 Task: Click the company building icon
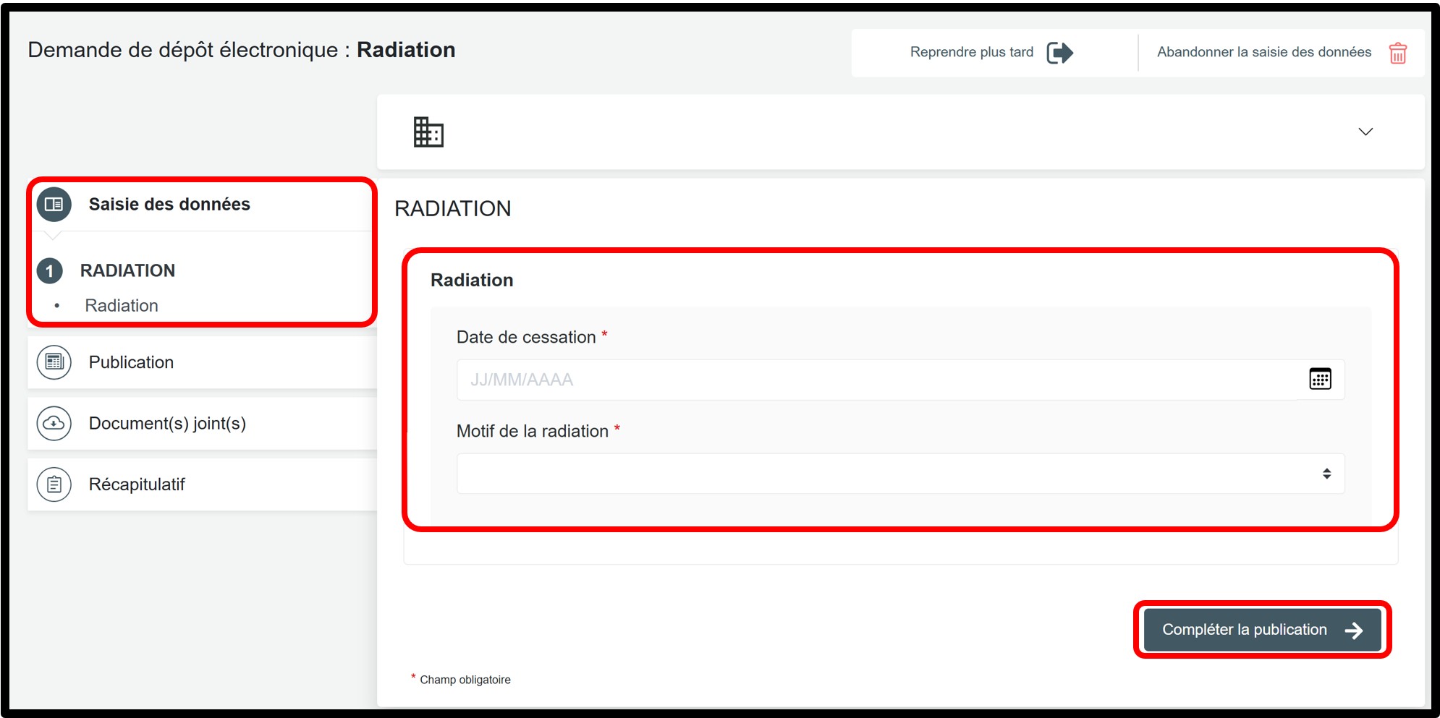[x=428, y=132]
